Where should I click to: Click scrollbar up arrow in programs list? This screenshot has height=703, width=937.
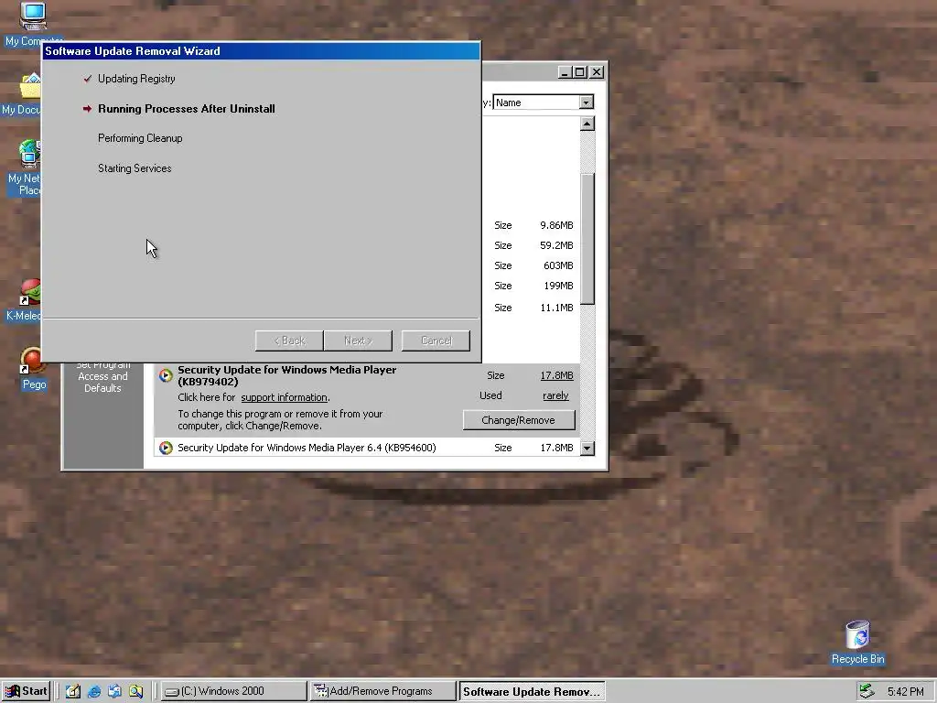tap(587, 124)
